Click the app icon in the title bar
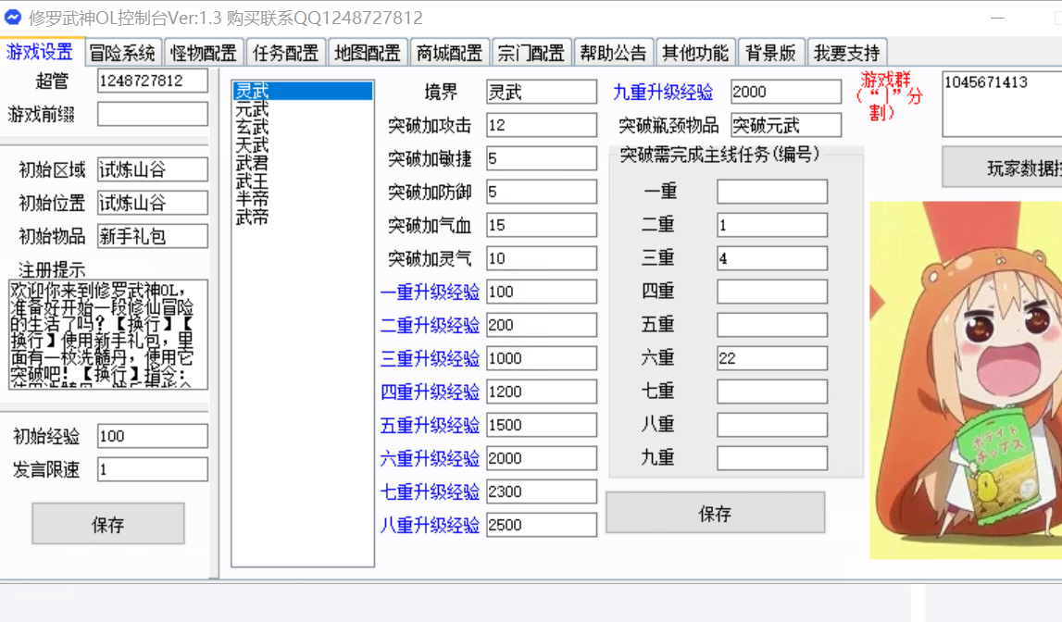This screenshot has width=1062, height=622. (14, 18)
